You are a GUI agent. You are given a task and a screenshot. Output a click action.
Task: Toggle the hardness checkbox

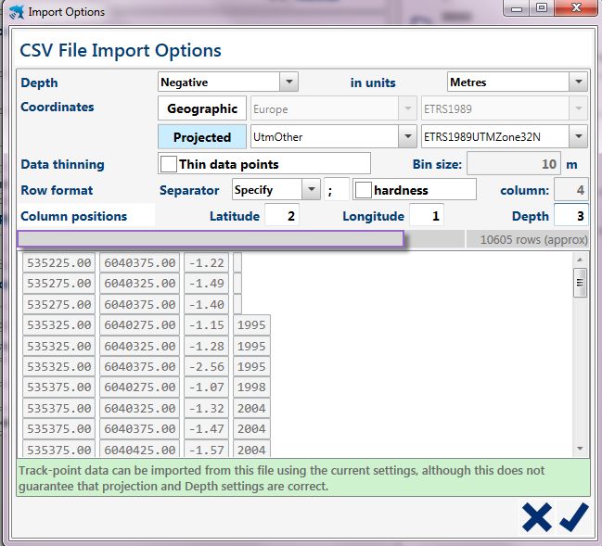(364, 190)
